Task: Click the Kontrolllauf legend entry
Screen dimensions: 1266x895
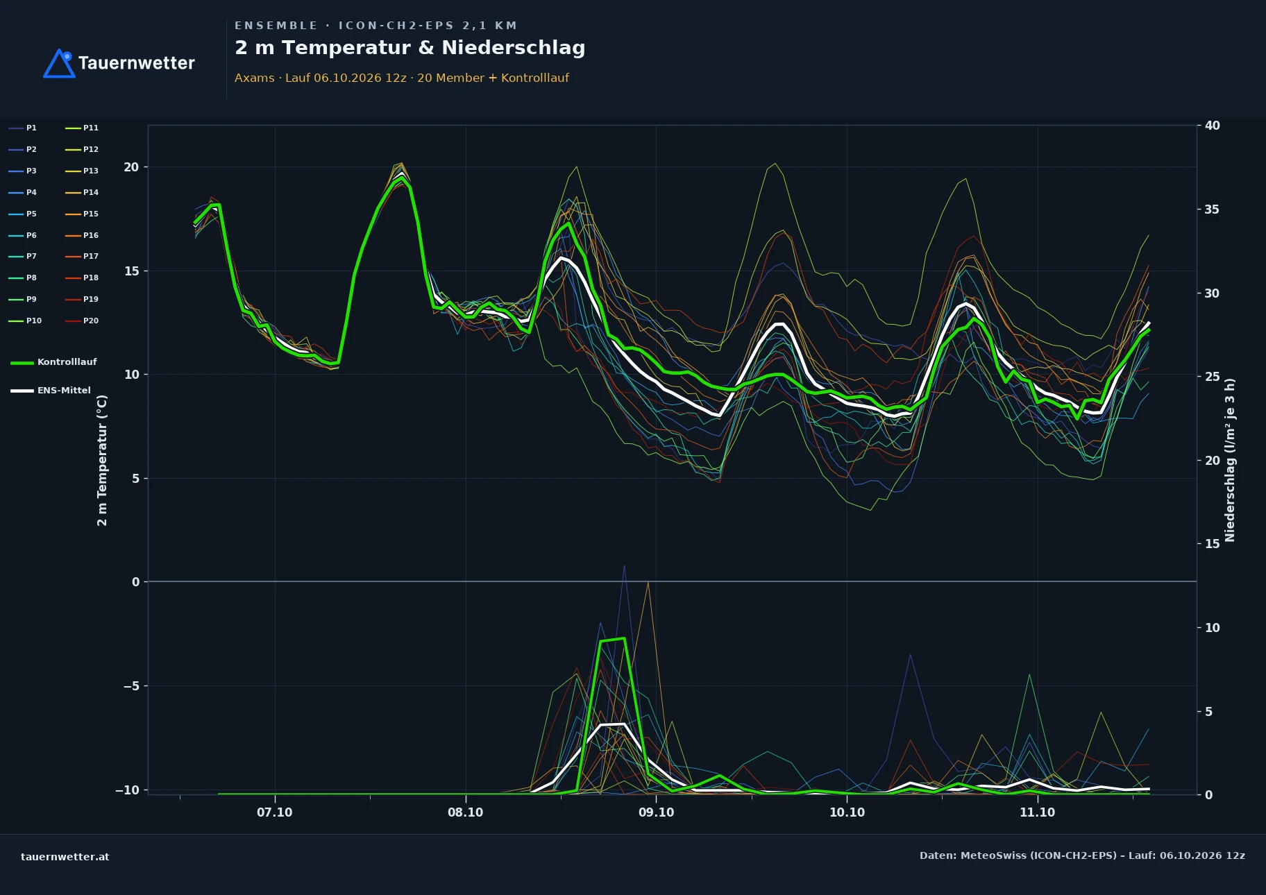Action: [x=53, y=362]
